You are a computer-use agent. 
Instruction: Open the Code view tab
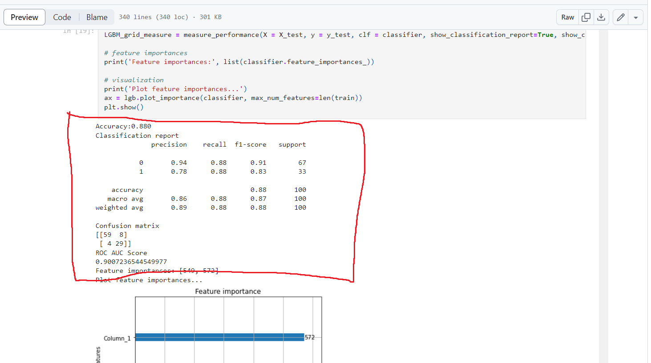point(62,17)
